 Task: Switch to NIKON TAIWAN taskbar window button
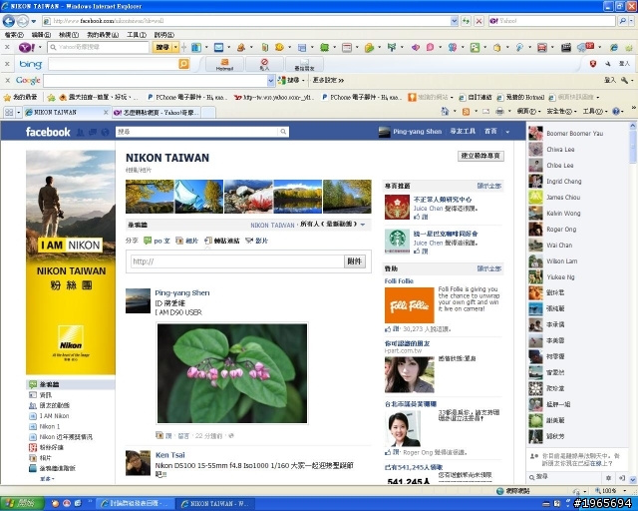215,504
